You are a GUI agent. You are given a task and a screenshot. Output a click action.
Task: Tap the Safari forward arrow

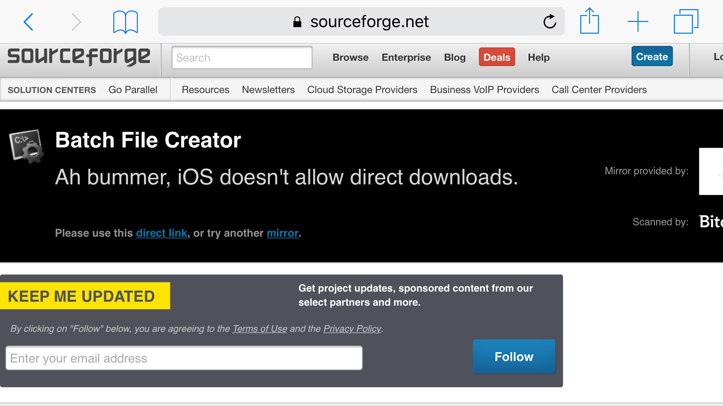click(76, 22)
